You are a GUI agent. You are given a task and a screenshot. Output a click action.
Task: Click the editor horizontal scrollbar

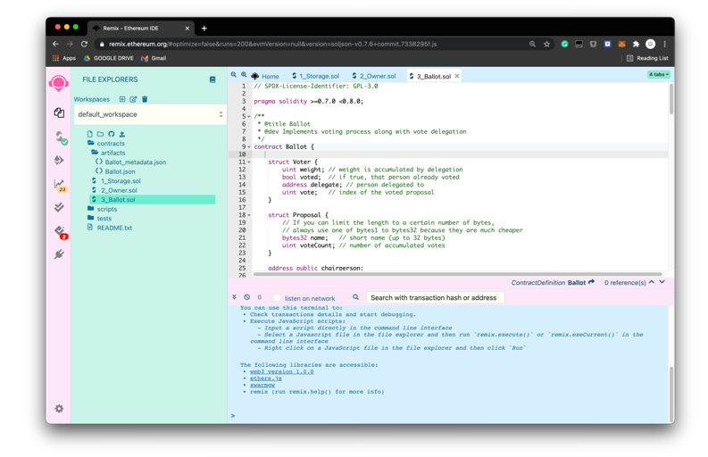point(457,274)
